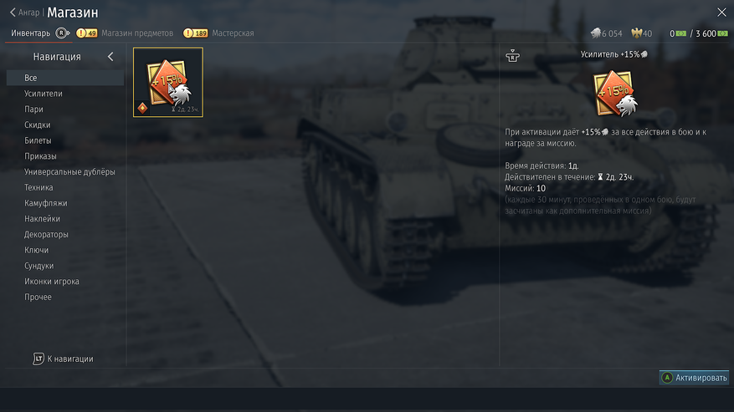Click the R-stick scroll icon in details panel
The image size is (734, 412).
[512, 56]
